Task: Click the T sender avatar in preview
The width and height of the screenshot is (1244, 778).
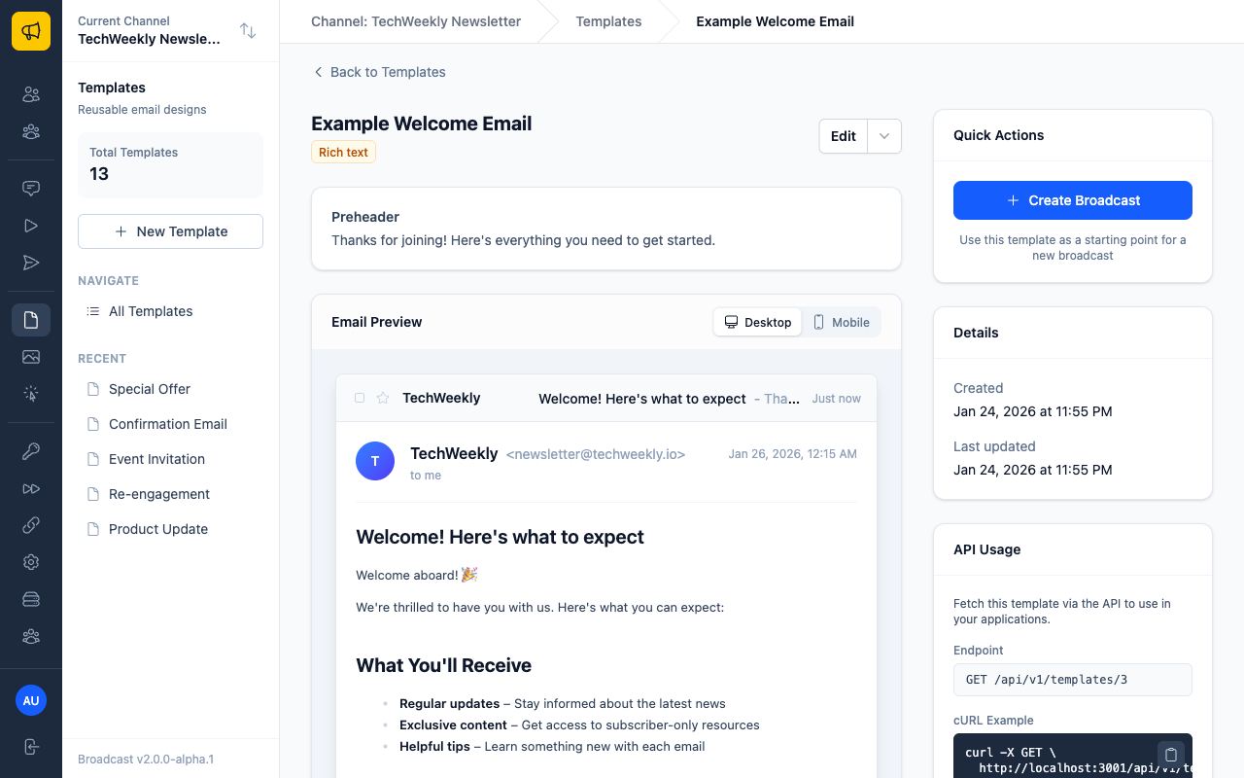Action: point(375,461)
